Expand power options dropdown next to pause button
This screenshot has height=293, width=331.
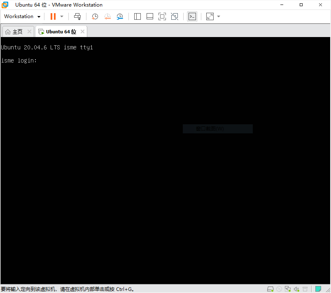(x=62, y=16)
